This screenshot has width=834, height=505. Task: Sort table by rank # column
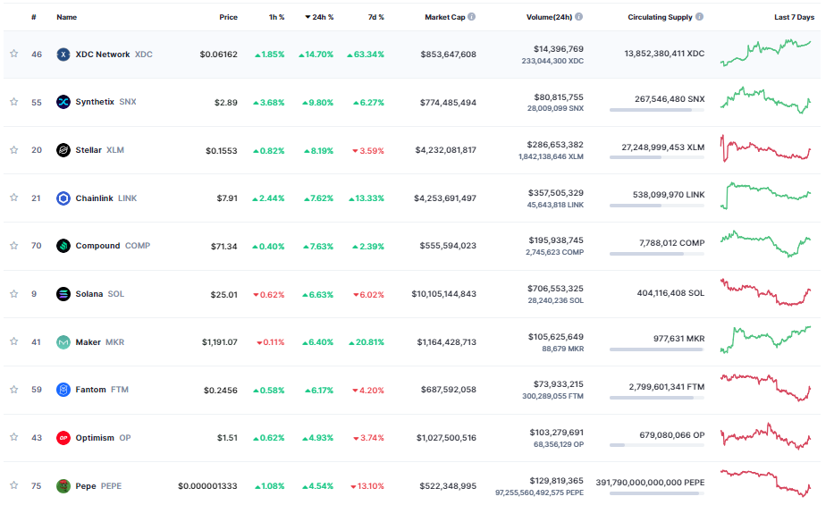pyautogui.click(x=33, y=17)
